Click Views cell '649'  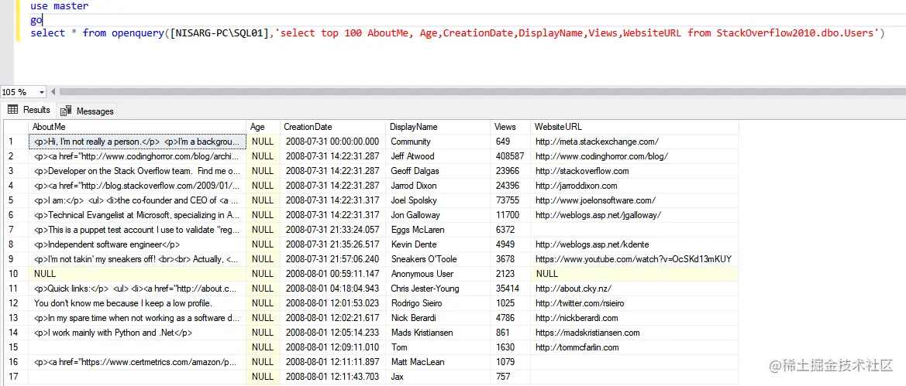click(511, 142)
